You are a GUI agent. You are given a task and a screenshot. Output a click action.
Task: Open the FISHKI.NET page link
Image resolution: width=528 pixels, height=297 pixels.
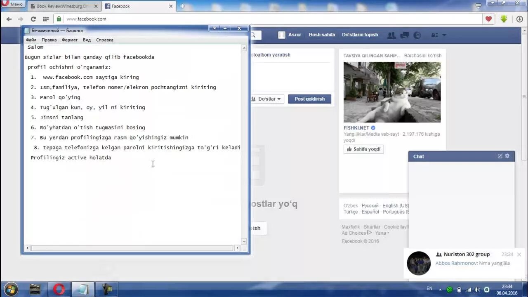356,128
